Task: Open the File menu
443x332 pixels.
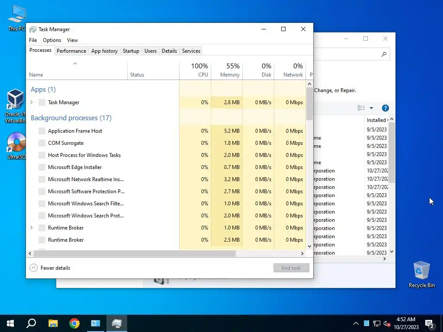Action: (33, 40)
